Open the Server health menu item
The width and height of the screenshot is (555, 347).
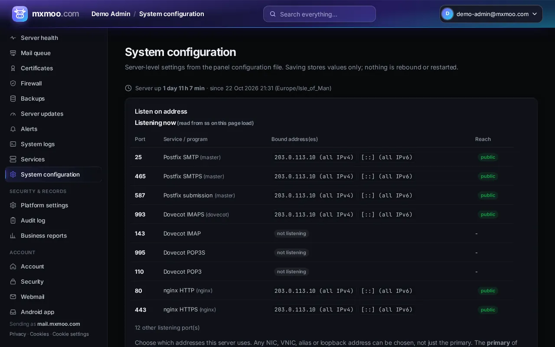[54, 38]
